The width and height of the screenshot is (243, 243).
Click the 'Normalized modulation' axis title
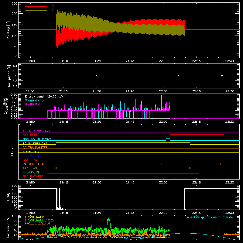(6, 106)
